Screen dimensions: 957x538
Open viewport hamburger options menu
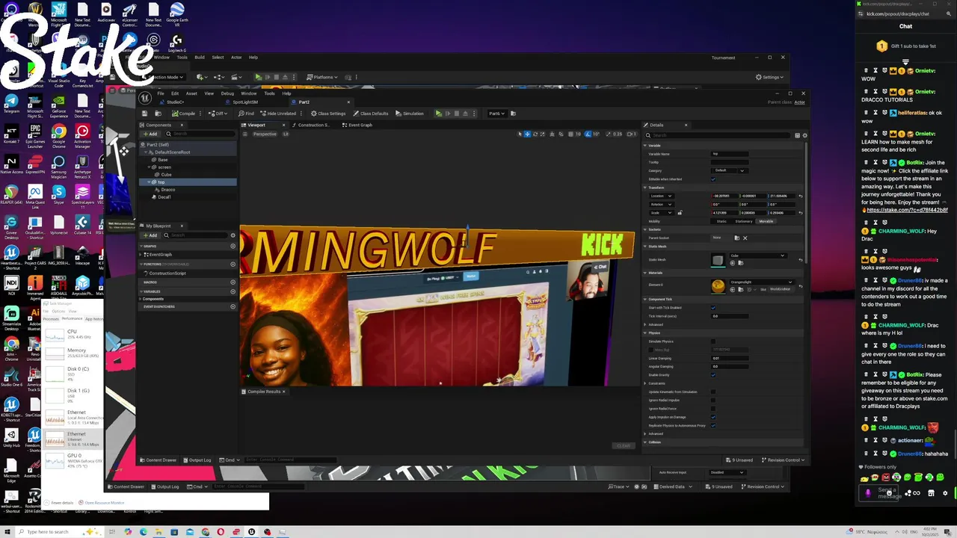coord(244,134)
